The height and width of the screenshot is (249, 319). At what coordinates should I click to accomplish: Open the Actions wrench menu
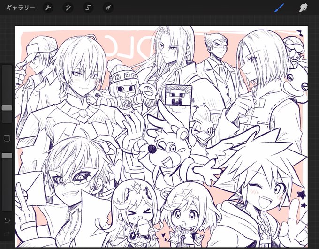[x=48, y=8]
